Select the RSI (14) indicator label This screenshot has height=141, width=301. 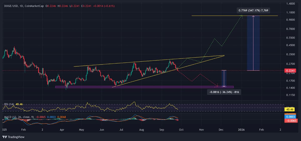pyautogui.click(x=9, y=104)
